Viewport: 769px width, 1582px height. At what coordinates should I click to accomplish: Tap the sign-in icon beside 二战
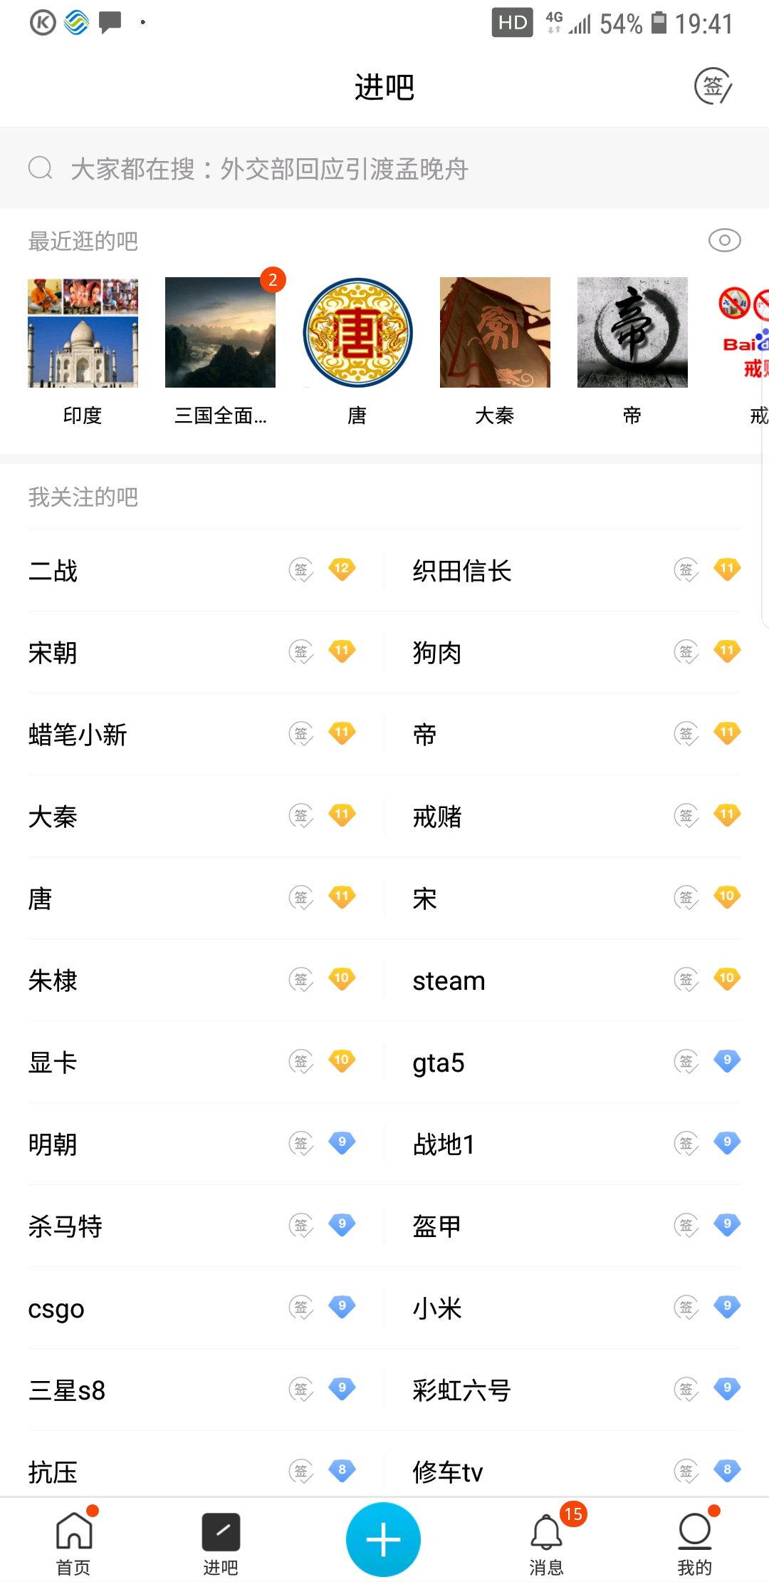pos(301,570)
